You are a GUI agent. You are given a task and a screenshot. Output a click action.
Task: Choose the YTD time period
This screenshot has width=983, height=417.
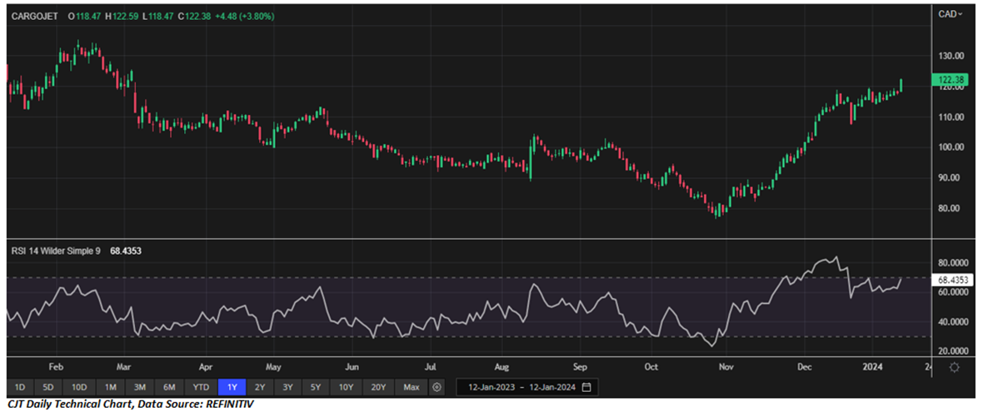click(x=201, y=388)
